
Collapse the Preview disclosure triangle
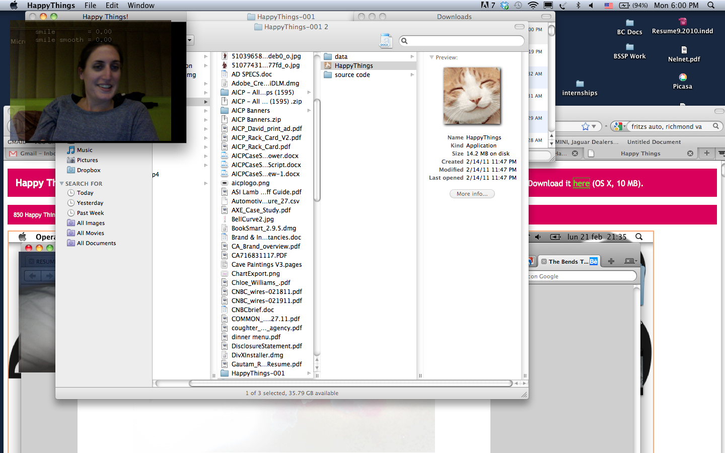click(x=431, y=57)
